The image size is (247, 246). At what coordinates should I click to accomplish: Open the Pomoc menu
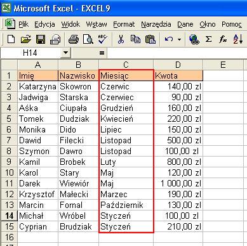232,24
